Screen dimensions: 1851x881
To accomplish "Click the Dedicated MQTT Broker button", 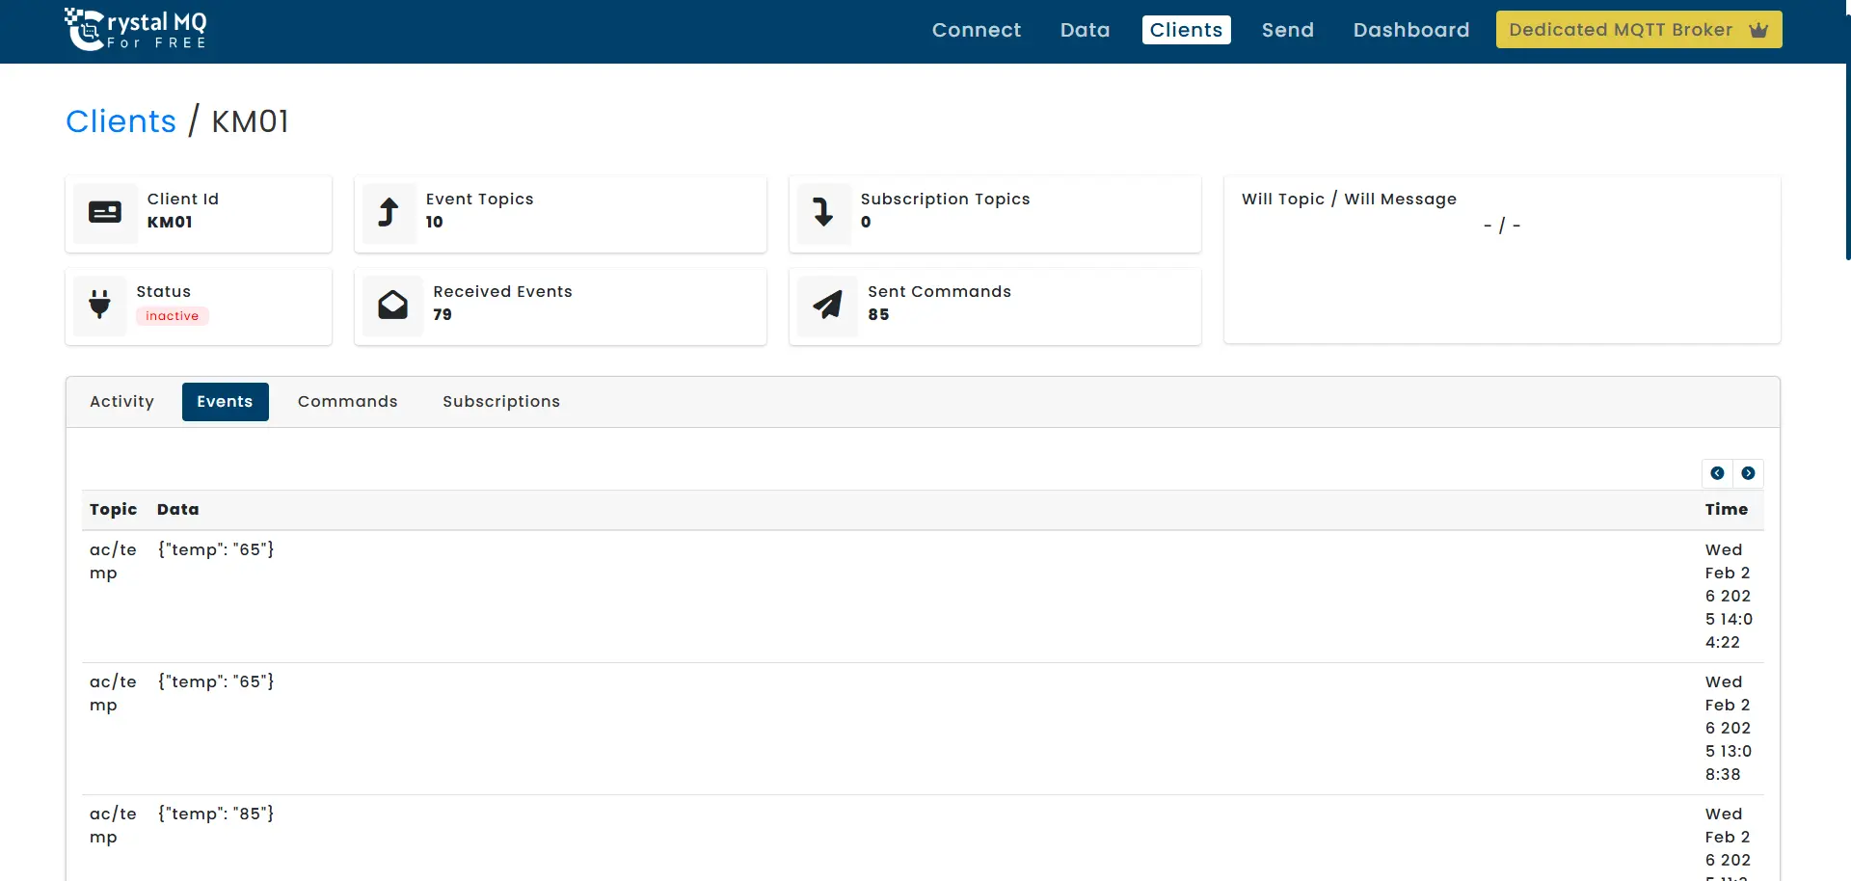I will [1638, 30].
